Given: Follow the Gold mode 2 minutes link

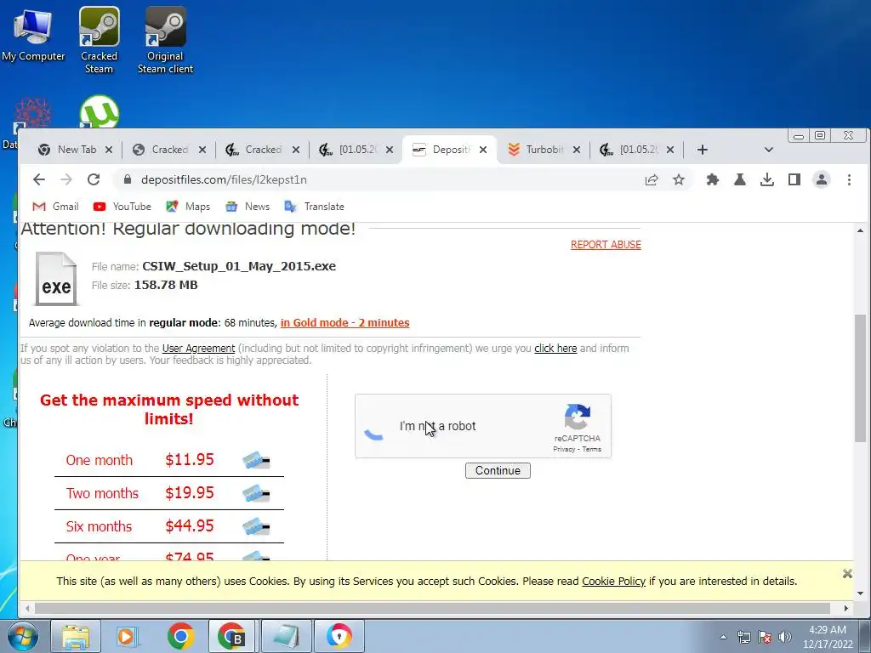Looking at the screenshot, I should 345,322.
